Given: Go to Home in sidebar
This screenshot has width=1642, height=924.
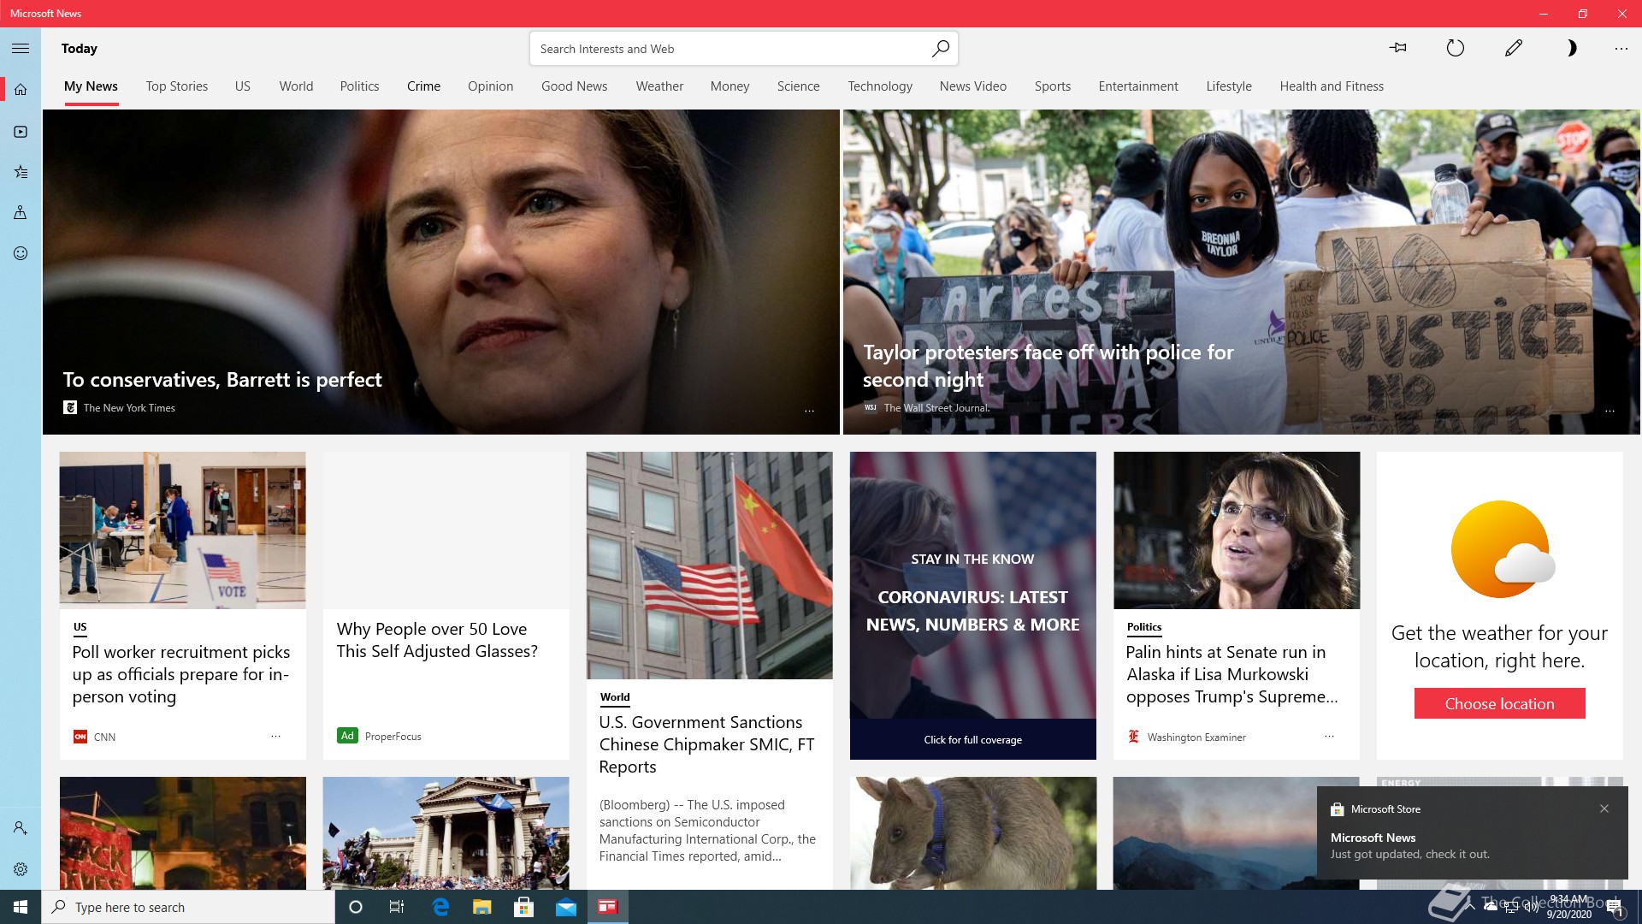Looking at the screenshot, I should pos(21,89).
